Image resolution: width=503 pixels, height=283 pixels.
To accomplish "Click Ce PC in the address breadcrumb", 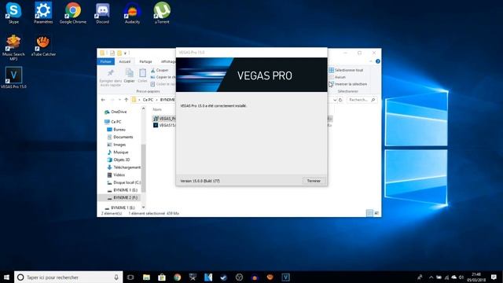I will coord(148,100).
